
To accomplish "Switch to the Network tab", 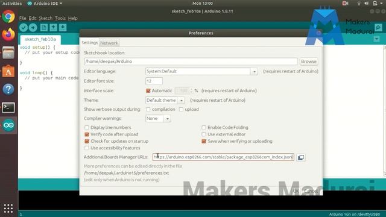I will point(109,43).
